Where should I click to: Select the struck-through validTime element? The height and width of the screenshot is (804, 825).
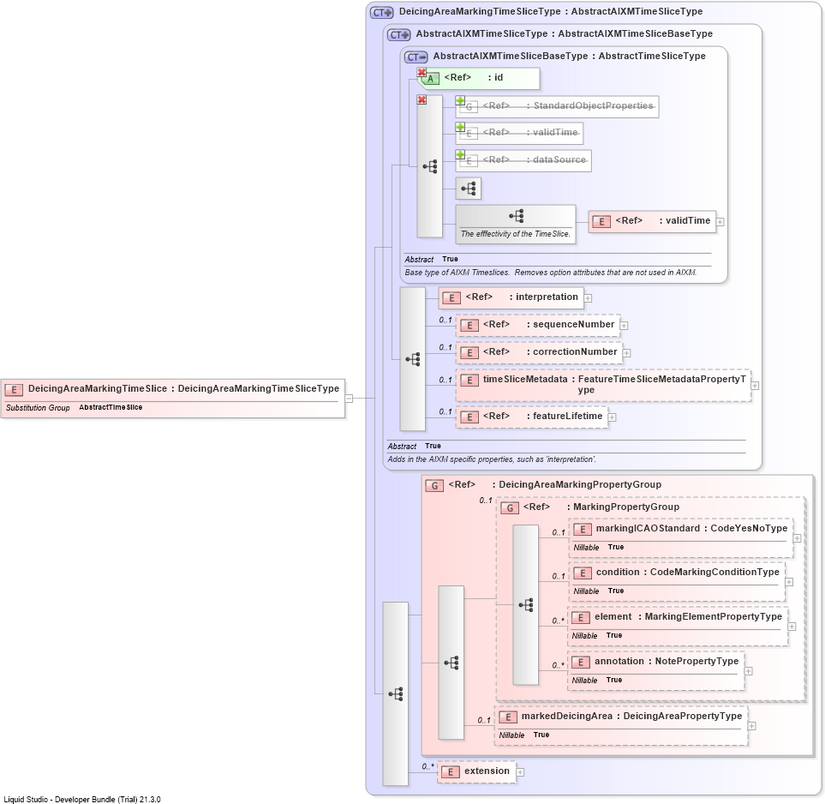(x=519, y=133)
